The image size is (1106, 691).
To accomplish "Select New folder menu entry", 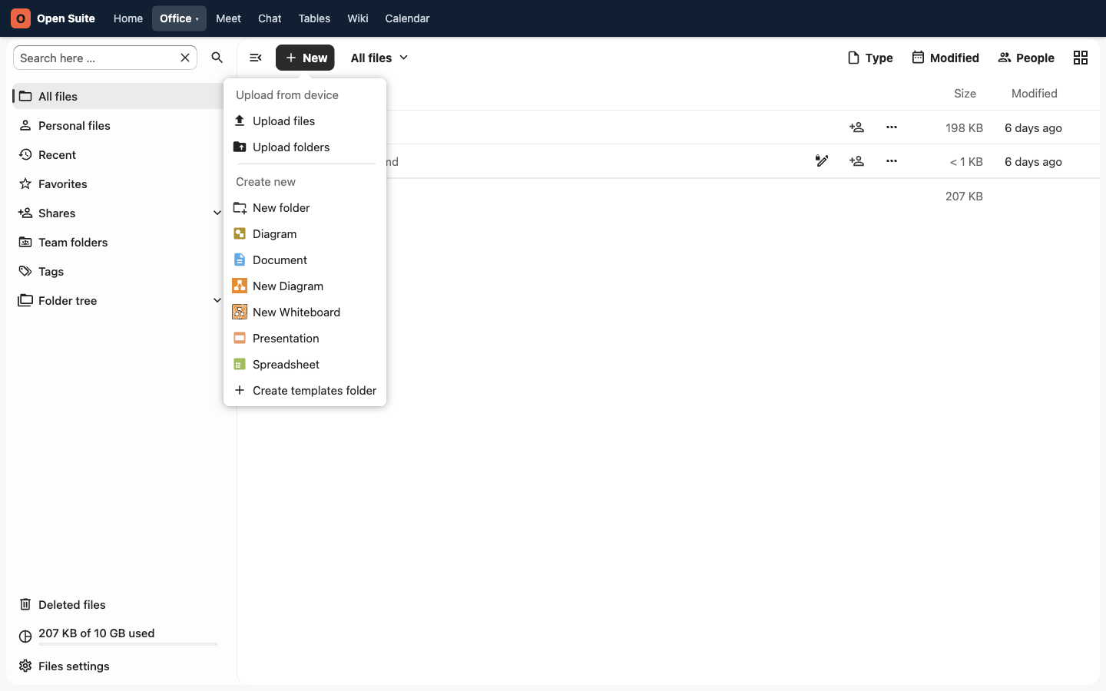I will [x=305, y=208].
